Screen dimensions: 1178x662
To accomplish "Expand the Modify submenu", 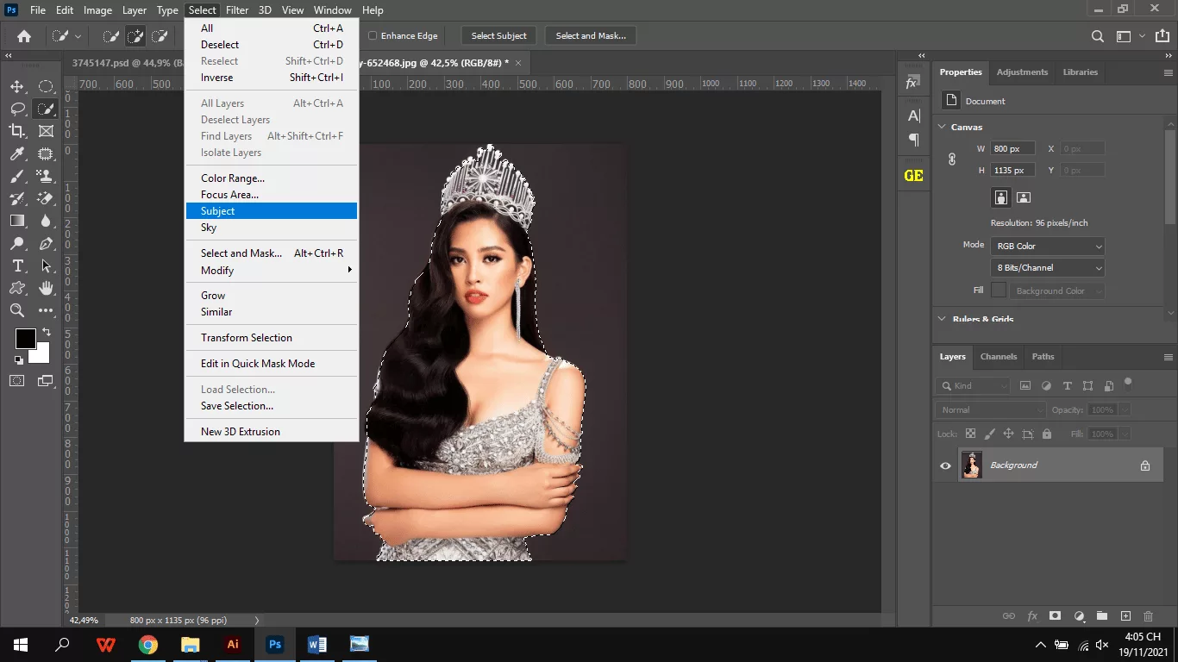I will point(216,270).
